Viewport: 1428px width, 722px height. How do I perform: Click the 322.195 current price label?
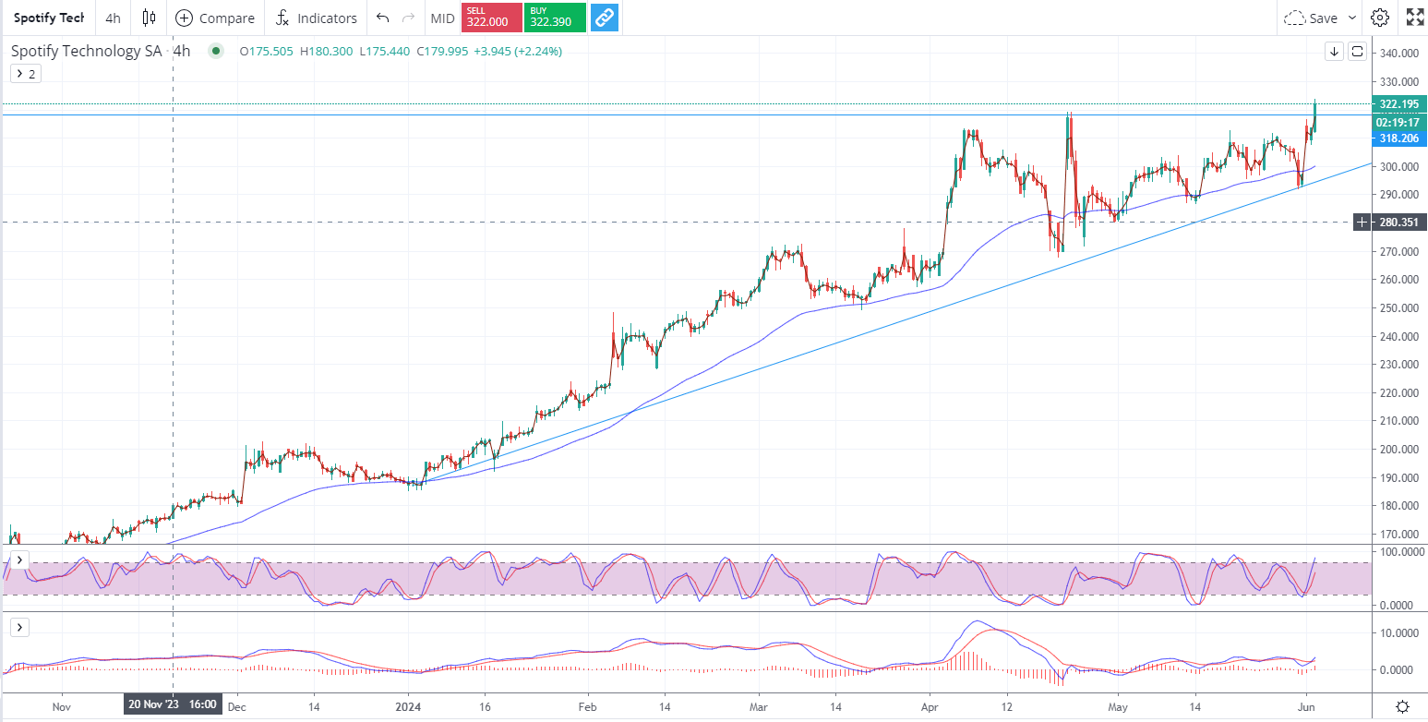[1399, 104]
